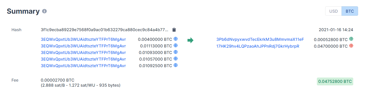This screenshot has width=368, height=94.
Task: Click globe icon beside 0.00400000 BTC input
Action: coord(175,39)
